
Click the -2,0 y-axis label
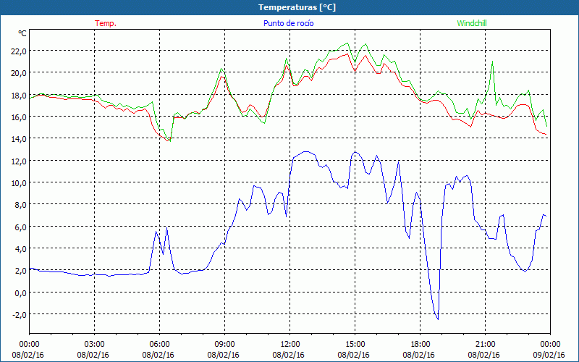[x=20, y=315]
